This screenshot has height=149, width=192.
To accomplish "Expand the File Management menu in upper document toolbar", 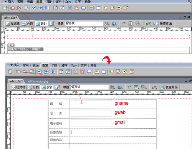I will [107, 23].
